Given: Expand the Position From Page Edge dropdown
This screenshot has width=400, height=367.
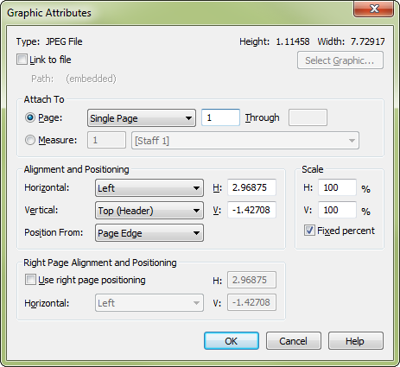Looking at the screenshot, I should 149,233.
